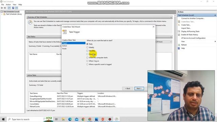Select Task Scheduler (Local) tree root
This screenshot has height=122, width=217.
pos(11,12)
